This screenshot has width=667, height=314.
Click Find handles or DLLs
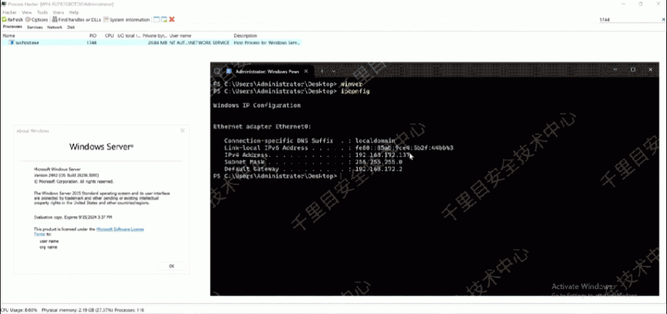[x=77, y=20]
